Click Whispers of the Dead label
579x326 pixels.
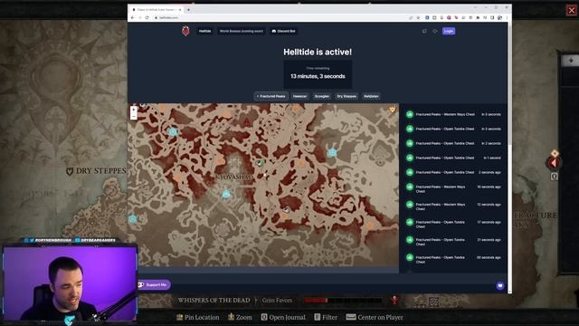click(x=214, y=300)
